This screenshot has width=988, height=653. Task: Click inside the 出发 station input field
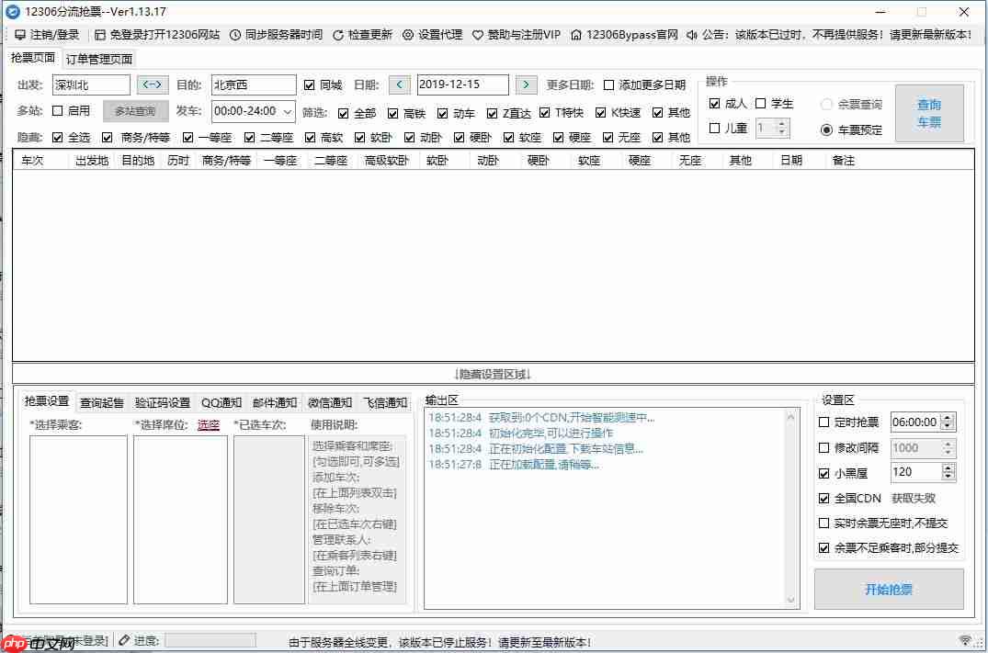(90, 84)
